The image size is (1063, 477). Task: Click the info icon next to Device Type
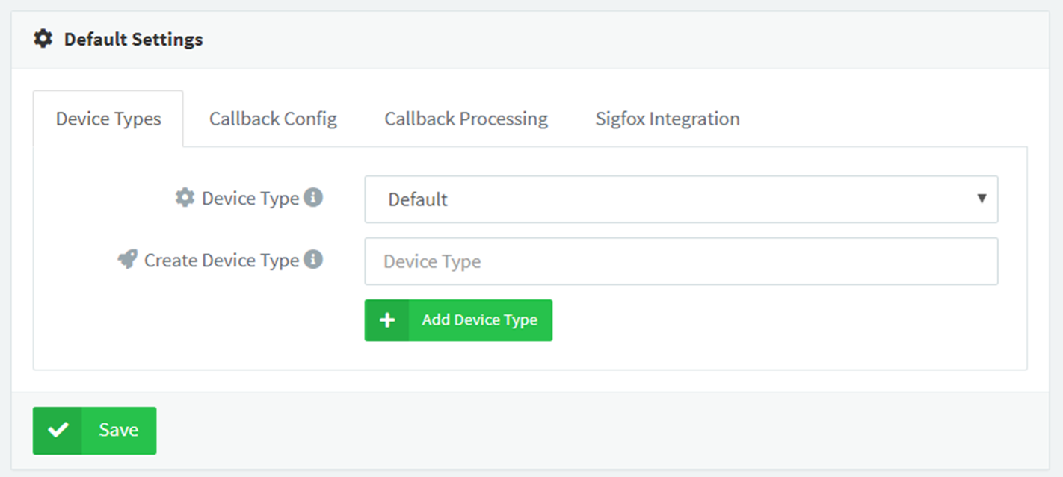click(x=314, y=198)
